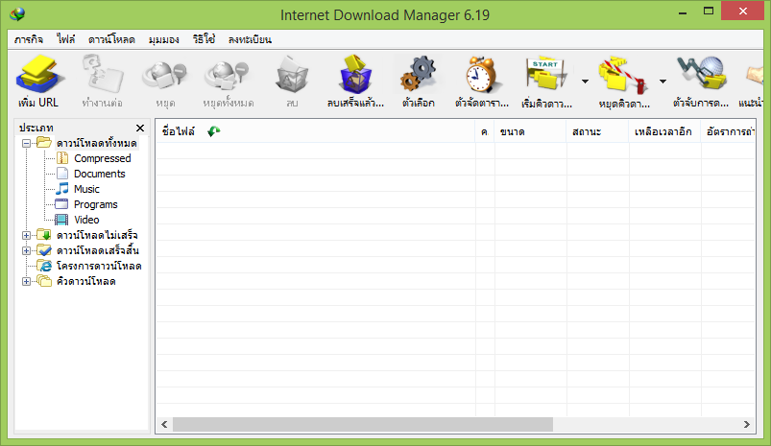Click the scrollbar right arrow
Viewport: 771px width, 446px height.
click(x=746, y=424)
